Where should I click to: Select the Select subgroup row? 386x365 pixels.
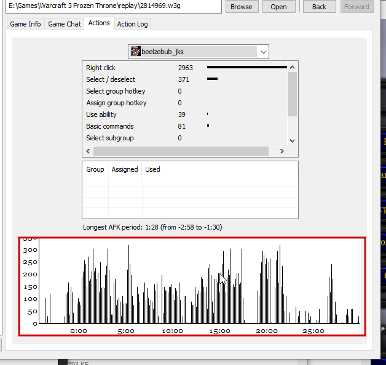click(185, 138)
